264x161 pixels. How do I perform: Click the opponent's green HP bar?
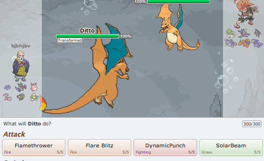click(178, 2)
